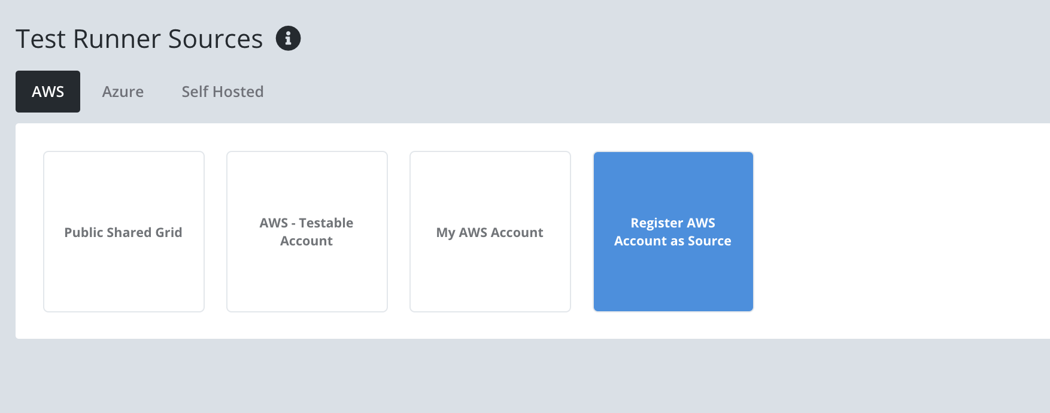Screen dimensions: 1050x413
Task: View self hosted runner sources
Action: pos(223,92)
